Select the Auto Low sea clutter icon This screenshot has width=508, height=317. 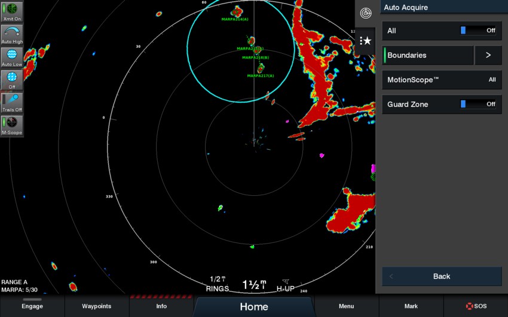[12, 57]
